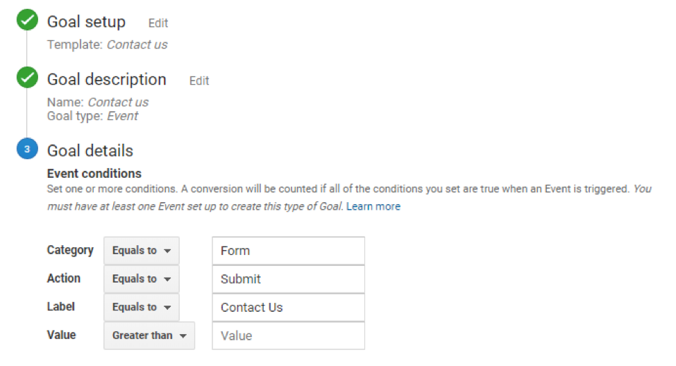Click the Goal description heading
Screen dimensions: 676x366
point(106,79)
